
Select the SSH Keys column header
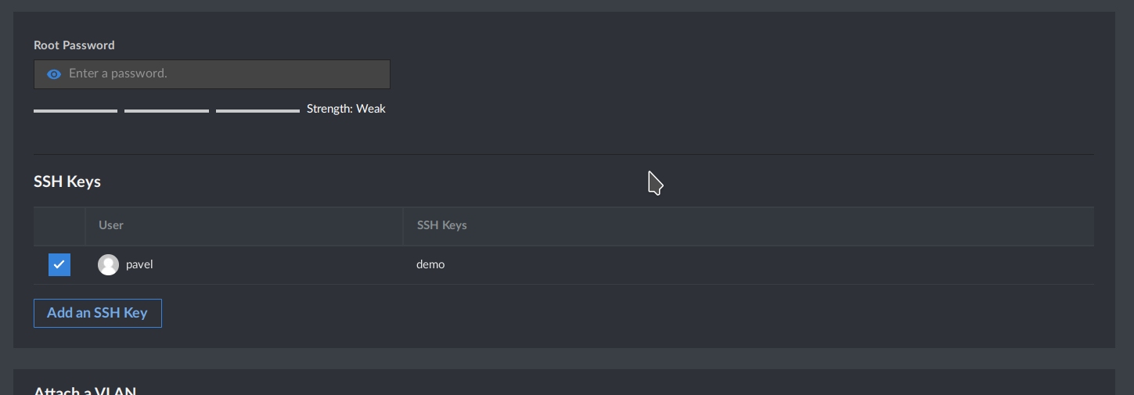(x=441, y=225)
